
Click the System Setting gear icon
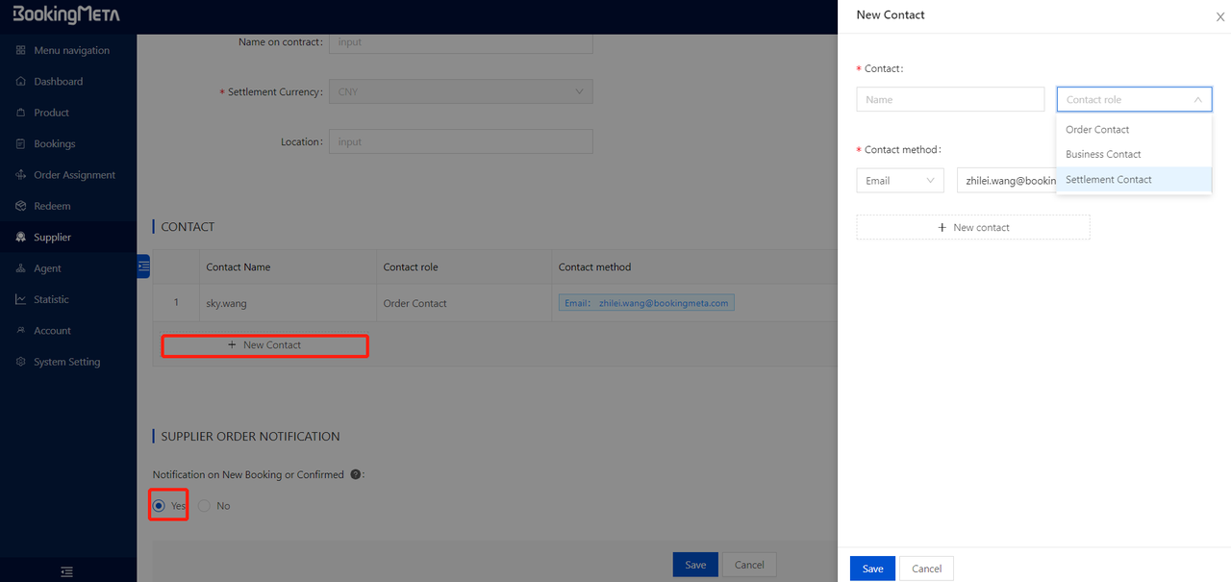[x=21, y=362]
